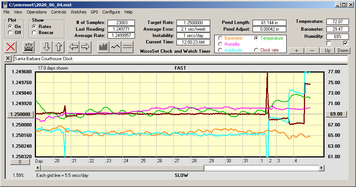Tick the unchecked box below Humidity
The height and width of the screenshot is (187, 356).
[x=329, y=43]
